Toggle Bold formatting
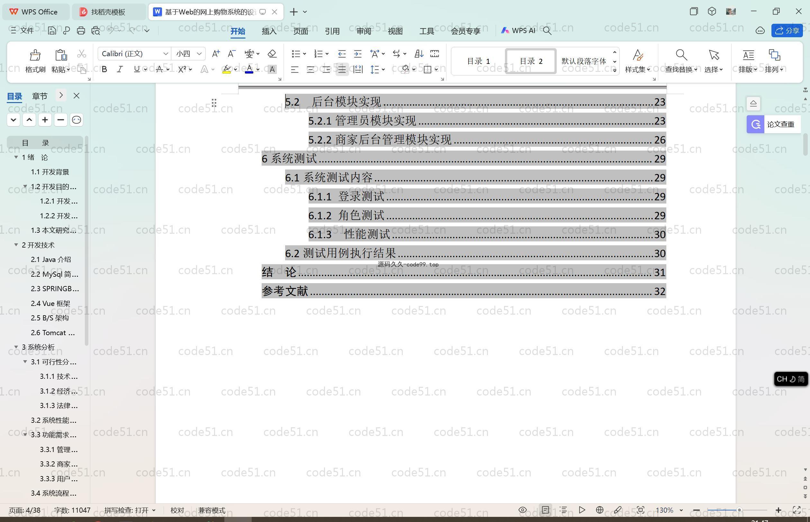This screenshot has width=810, height=522. tap(104, 69)
